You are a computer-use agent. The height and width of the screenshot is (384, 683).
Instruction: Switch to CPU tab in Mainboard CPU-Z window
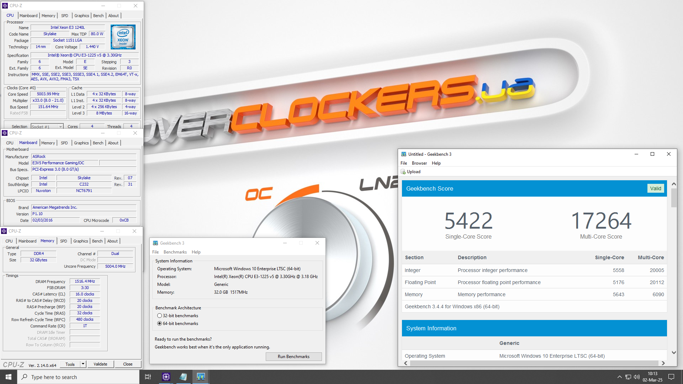pyautogui.click(x=10, y=143)
